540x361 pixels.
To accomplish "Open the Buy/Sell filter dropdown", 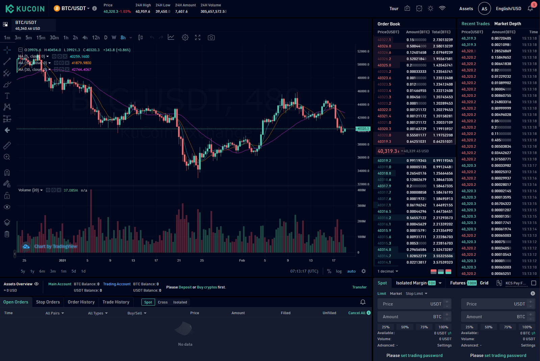I will (x=137, y=313).
